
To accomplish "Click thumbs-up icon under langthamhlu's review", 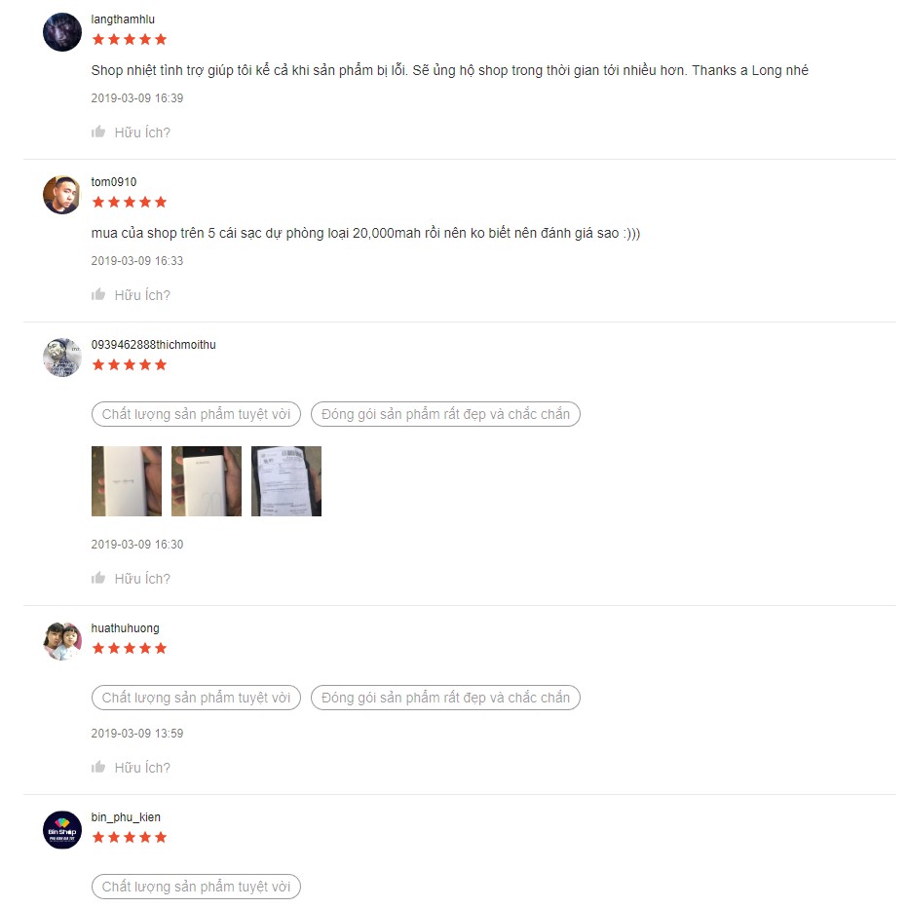I will point(98,132).
